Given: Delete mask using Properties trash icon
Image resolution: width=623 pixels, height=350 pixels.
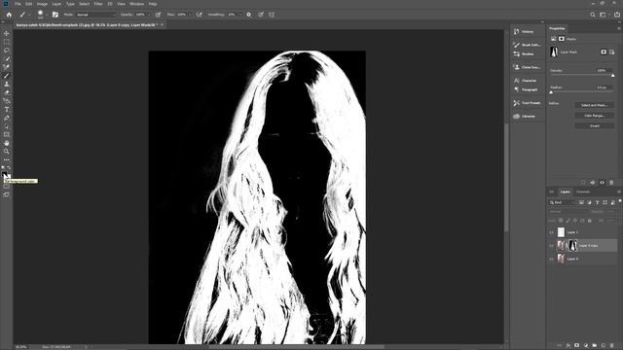Looking at the screenshot, I should pos(611,183).
